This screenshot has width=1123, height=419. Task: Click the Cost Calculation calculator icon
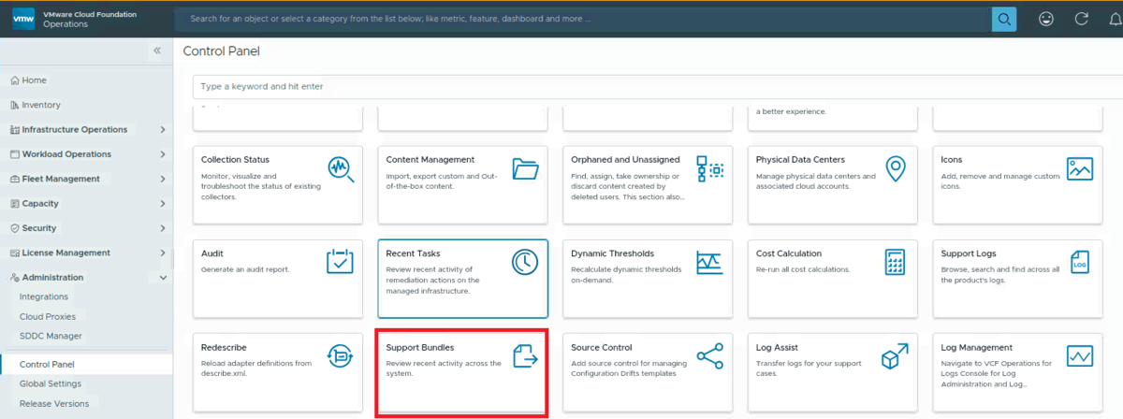(896, 262)
